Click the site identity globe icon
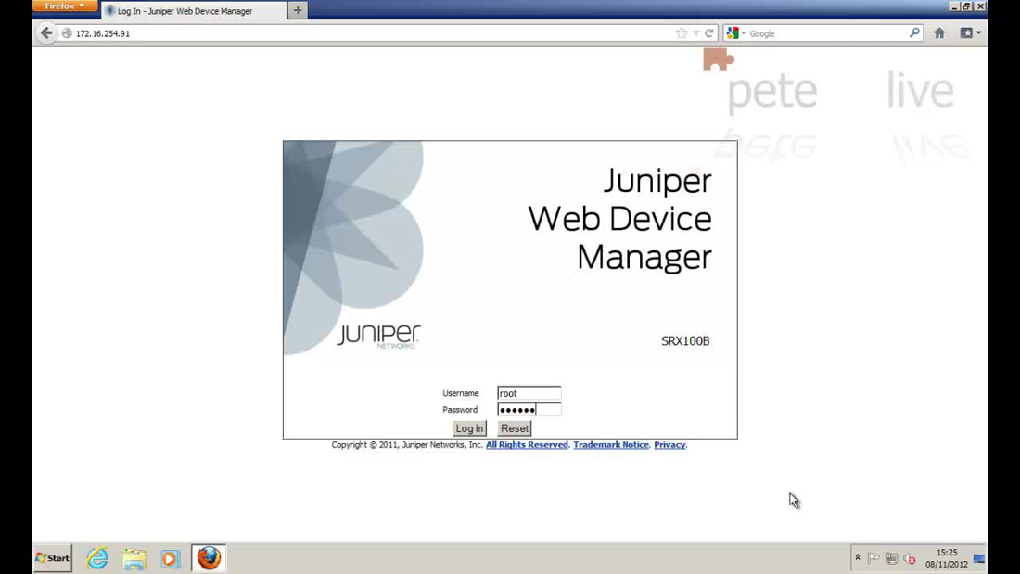Image resolution: width=1020 pixels, height=574 pixels. coord(67,33)
